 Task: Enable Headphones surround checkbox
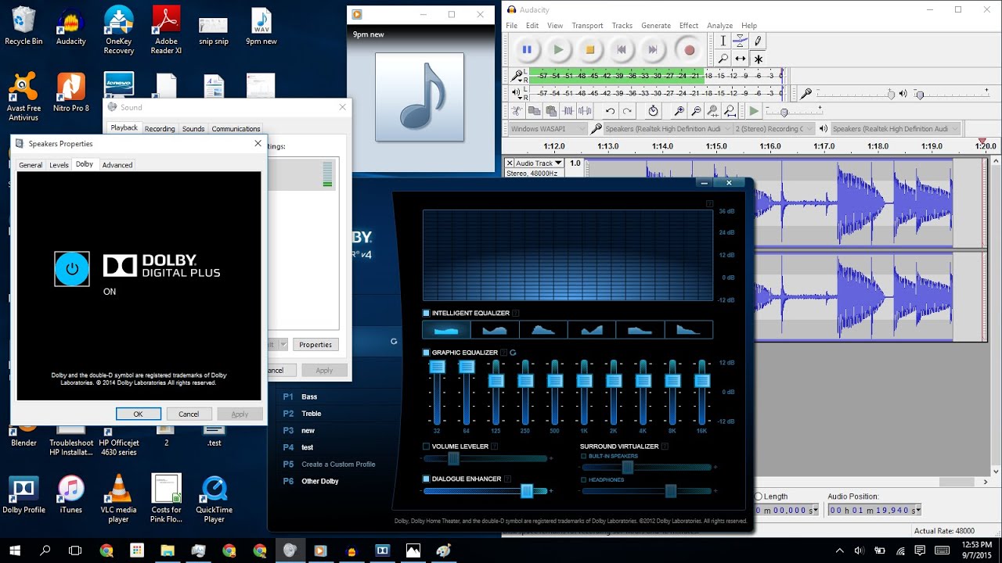[x=584, y=479]
